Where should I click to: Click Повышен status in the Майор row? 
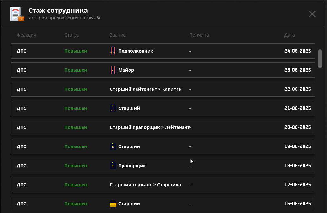click(76, 70)
